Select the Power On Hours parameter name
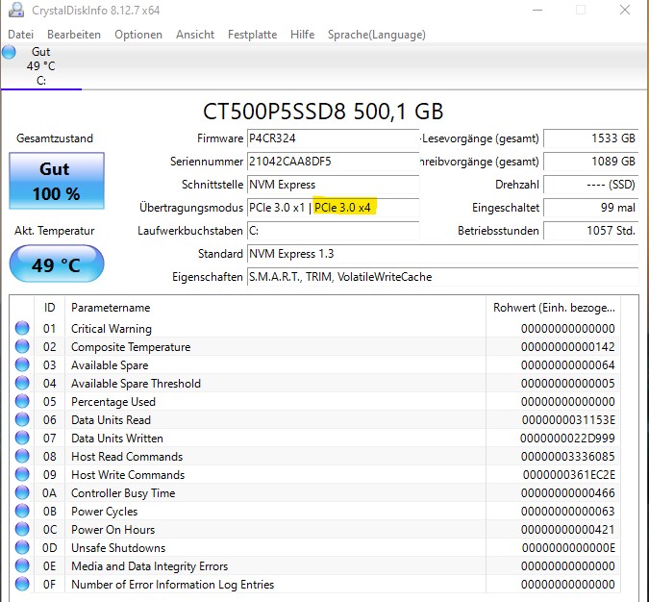Image resolution: width=649 pixels, height=602 pixels. (x=113, y=530)
